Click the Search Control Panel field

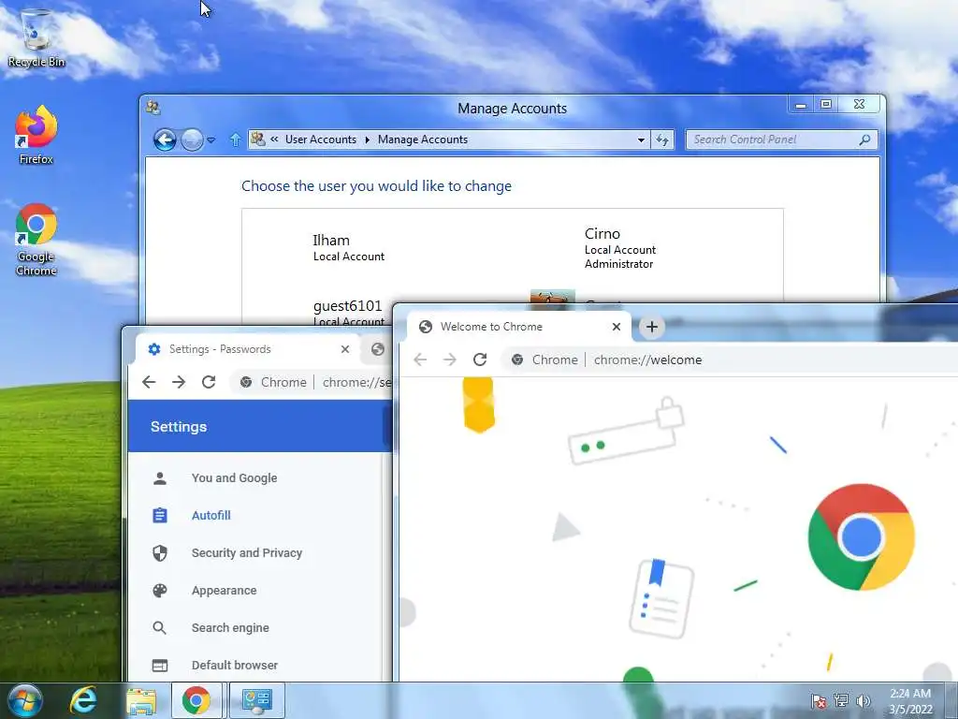(781, 140)
